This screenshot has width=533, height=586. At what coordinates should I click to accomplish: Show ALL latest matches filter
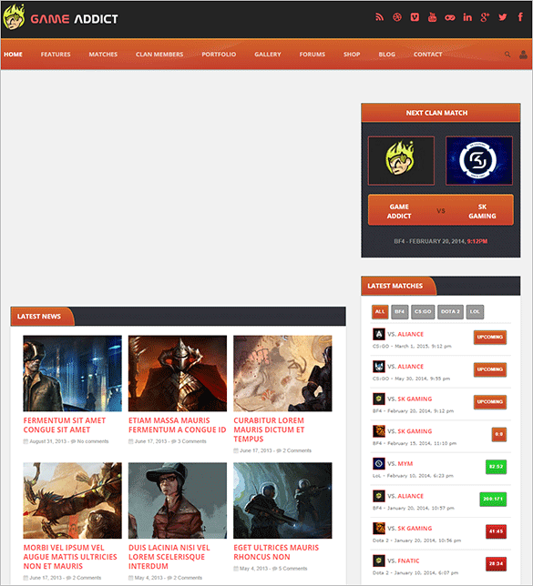380,312
